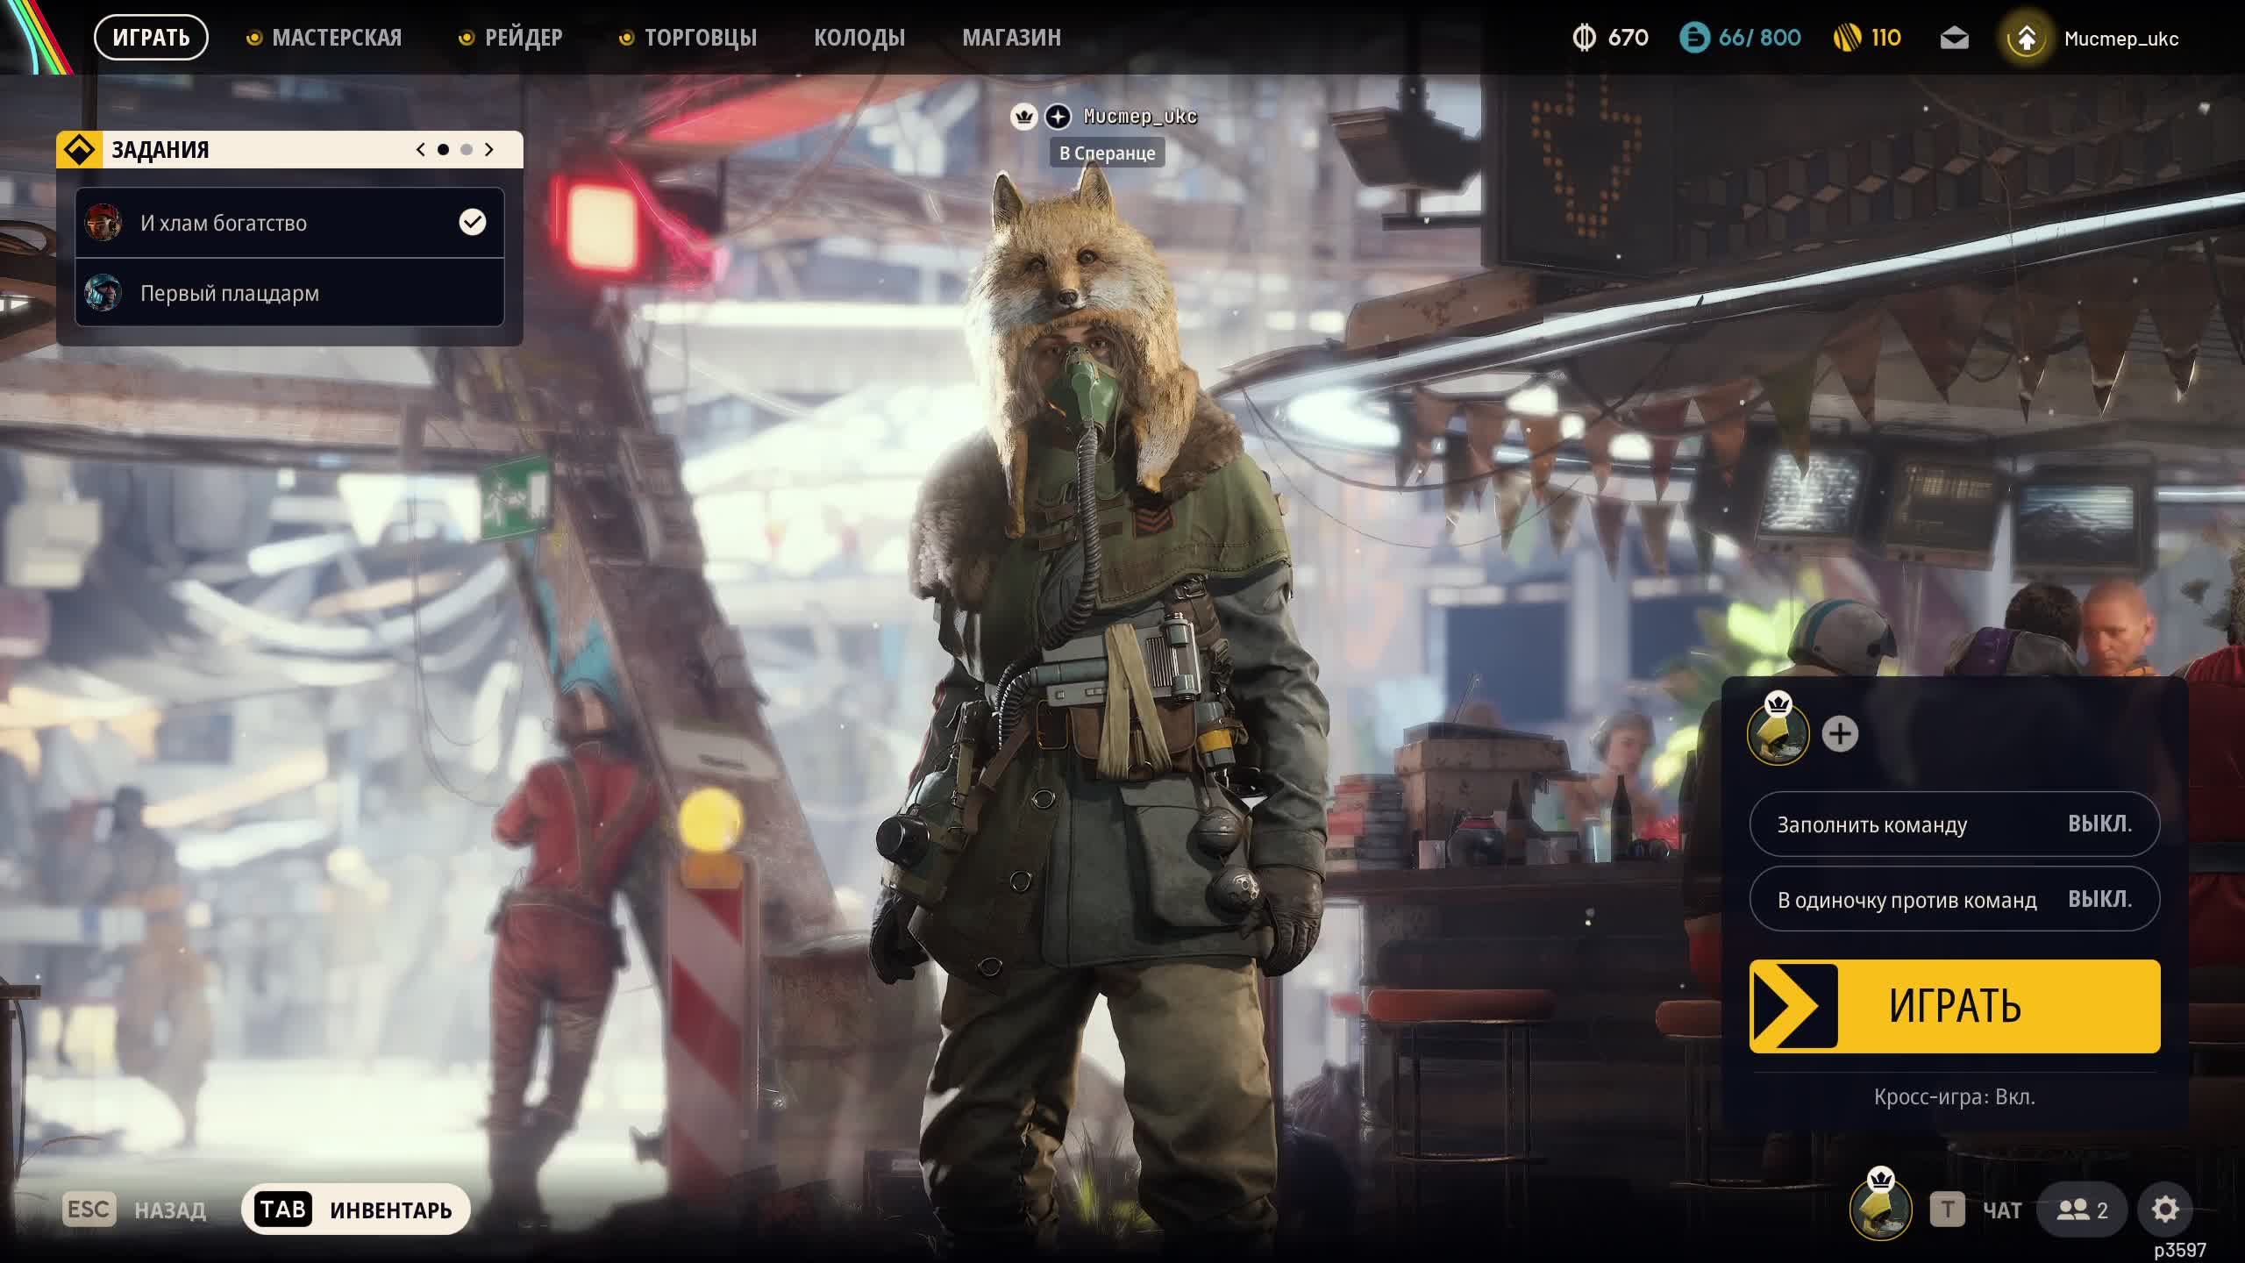
Task: Go to the next ЗАДАНИЯ page arrow
Action: pyautogui.click(x=489, y=150)
